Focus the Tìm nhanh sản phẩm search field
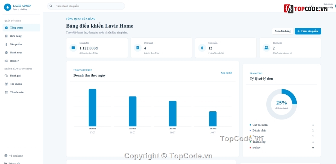Screen dimensions: 336x164 click(x=86, y=6)
